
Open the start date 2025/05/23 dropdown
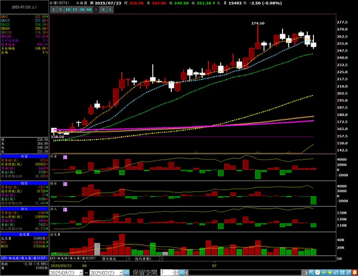81,273
